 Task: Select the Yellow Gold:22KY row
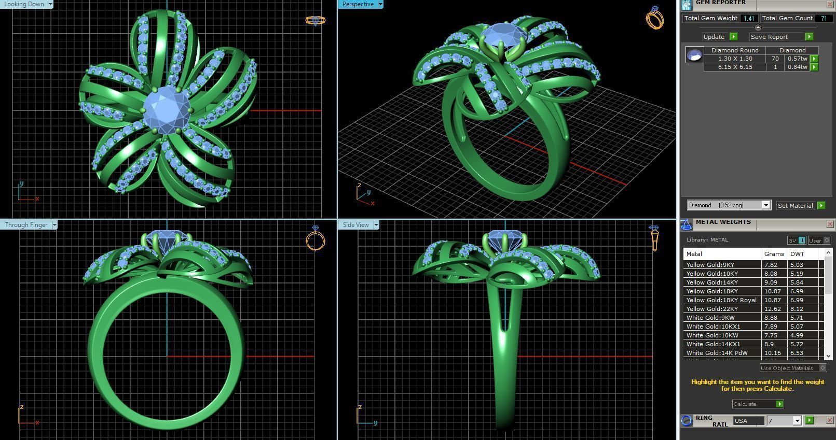tap(753, 309)
